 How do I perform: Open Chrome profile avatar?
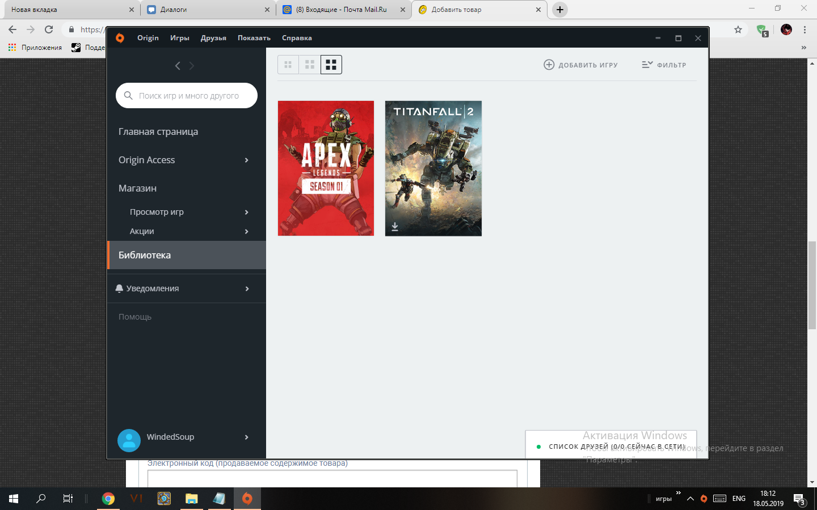(786, 29)
